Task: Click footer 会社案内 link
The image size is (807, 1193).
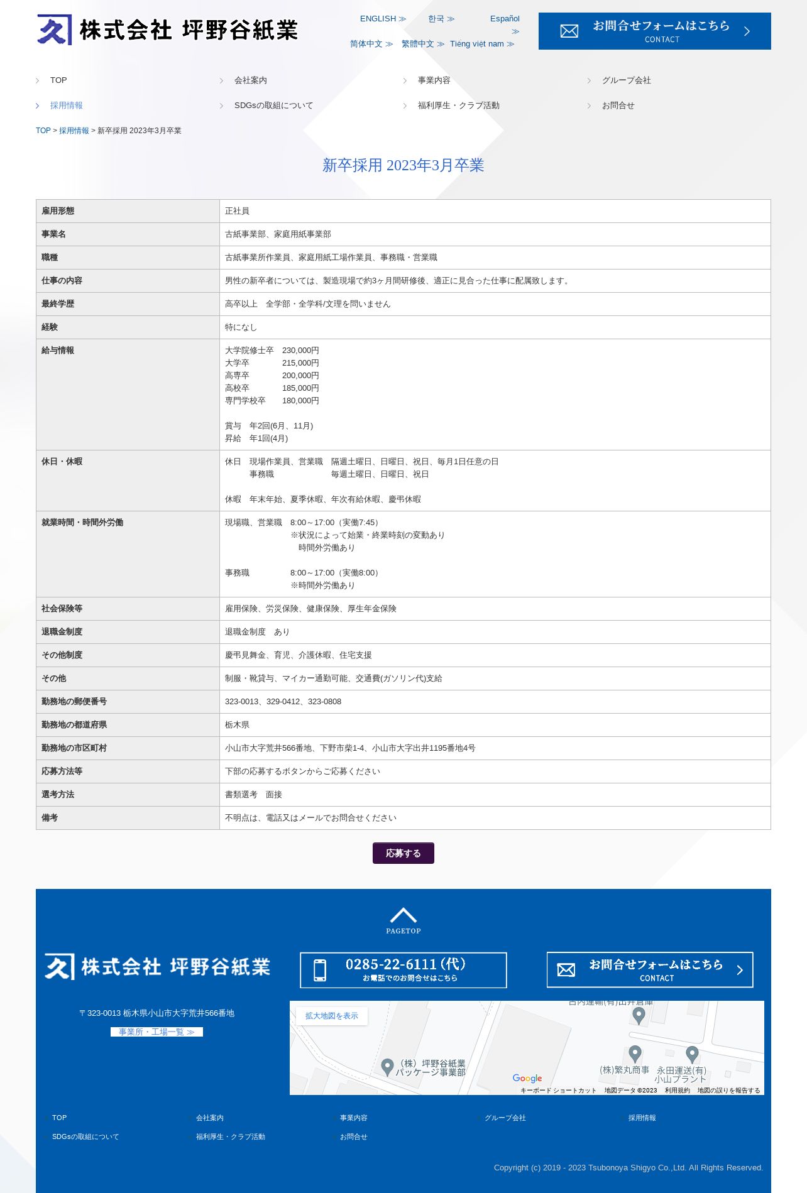Action: click(x=210, y=1118)
